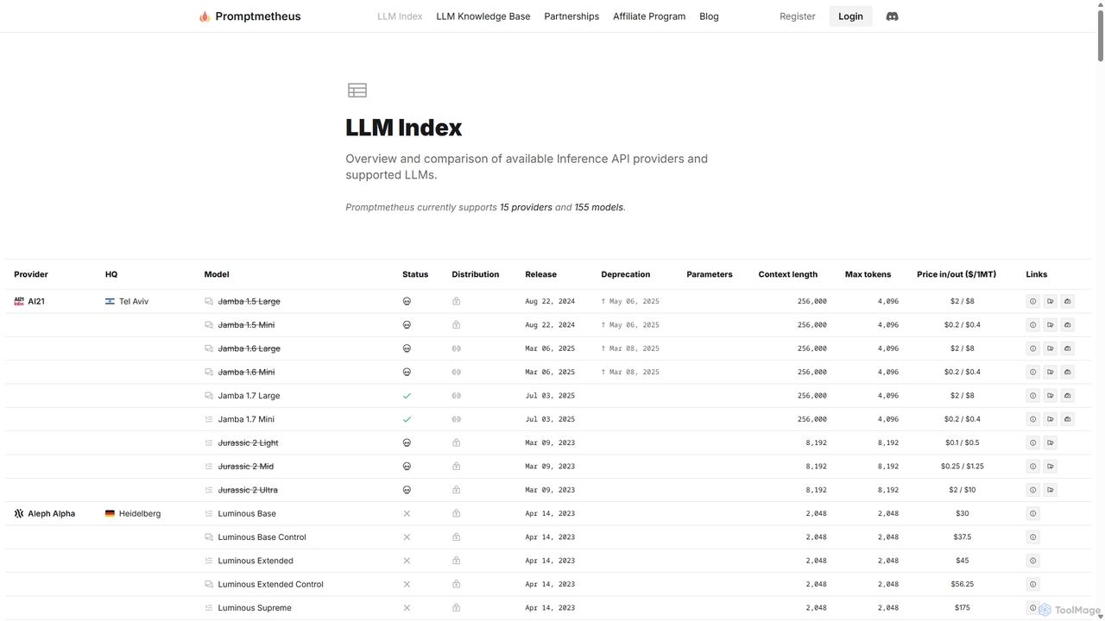Image resolution: width=1105 pixels, height=621 pixels.
Task: Click the $56.25 price cell
Action: point(962,584)
